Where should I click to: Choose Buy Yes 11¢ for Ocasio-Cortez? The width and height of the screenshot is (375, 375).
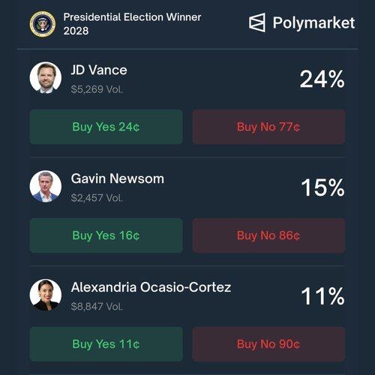(106, 344)
